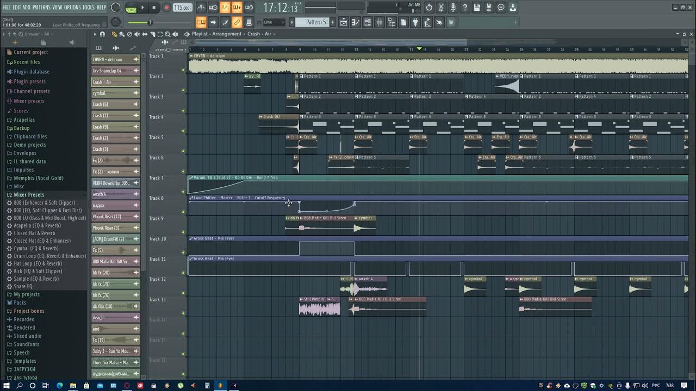Expand the Memphis (Vocal Gold) folder
The width and height of the screenshot is (696, 391).
pyautogui.click(x=38, y=178)
